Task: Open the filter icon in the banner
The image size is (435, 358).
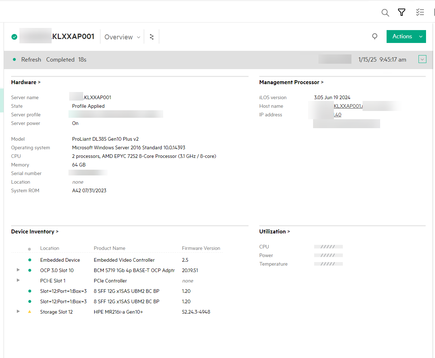Action: (402, 12)
